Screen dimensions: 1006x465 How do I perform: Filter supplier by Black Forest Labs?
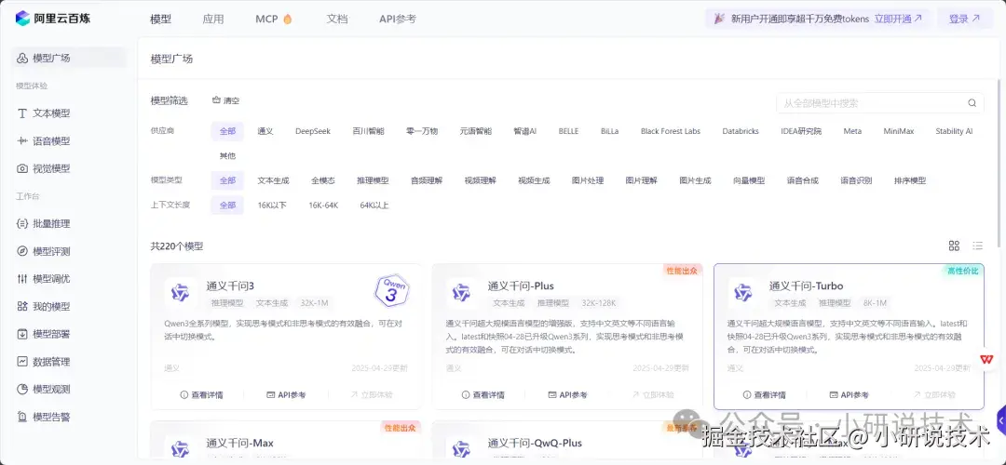[x=671, y=131]
